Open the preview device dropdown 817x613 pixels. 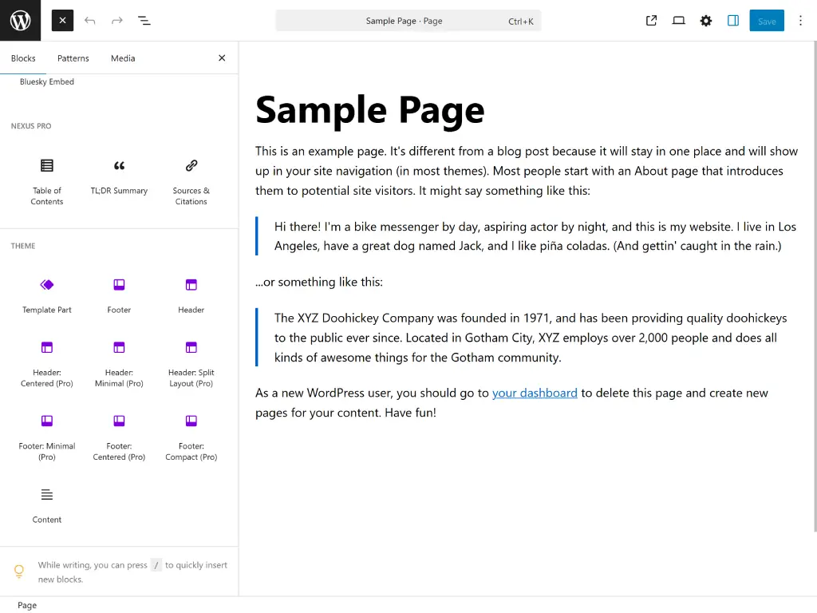tap(678, 21)
